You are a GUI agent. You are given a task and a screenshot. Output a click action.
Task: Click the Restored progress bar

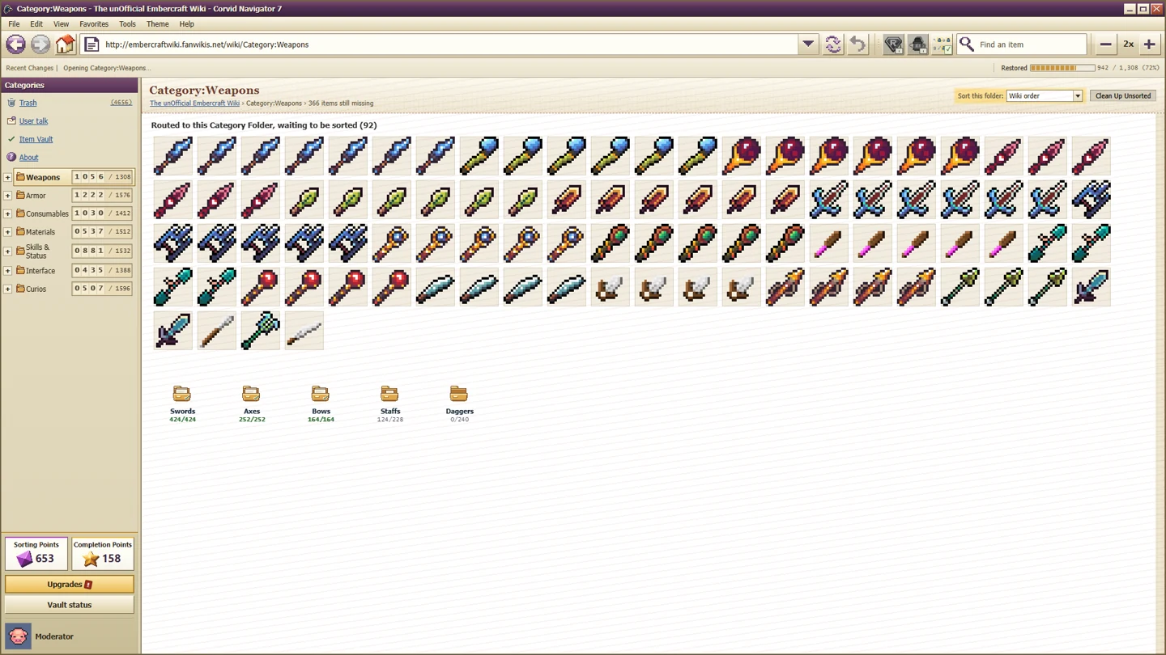pos(1062,68)
